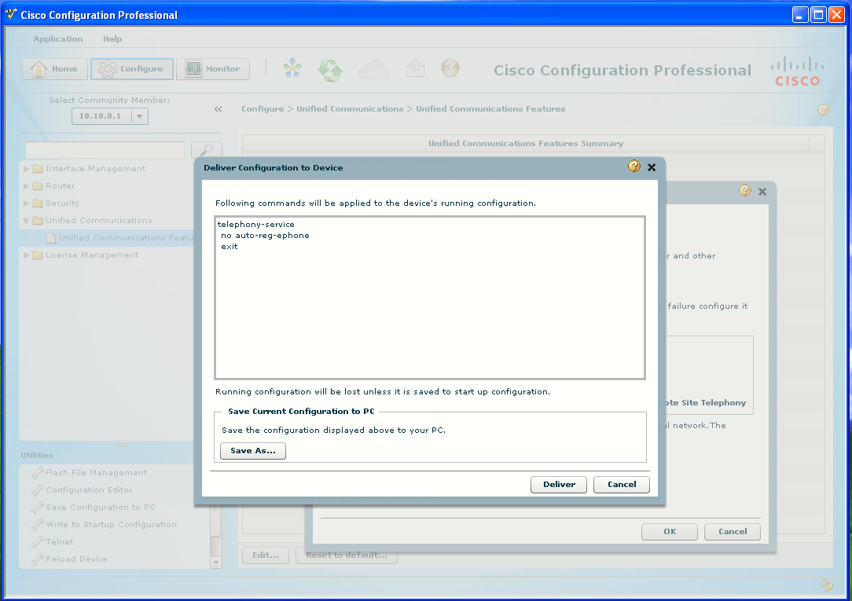Click the search magnifier button
852x601 pixels.
207,150
